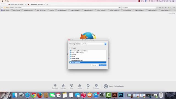Bookmark this page with the star icon
Image resolution: width=176 pixels, height=99 pixels.
point(157,7)
